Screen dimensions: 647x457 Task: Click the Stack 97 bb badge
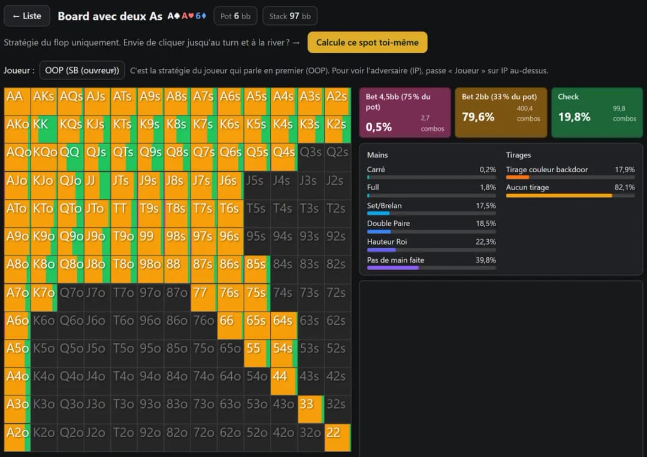(290, 16)
